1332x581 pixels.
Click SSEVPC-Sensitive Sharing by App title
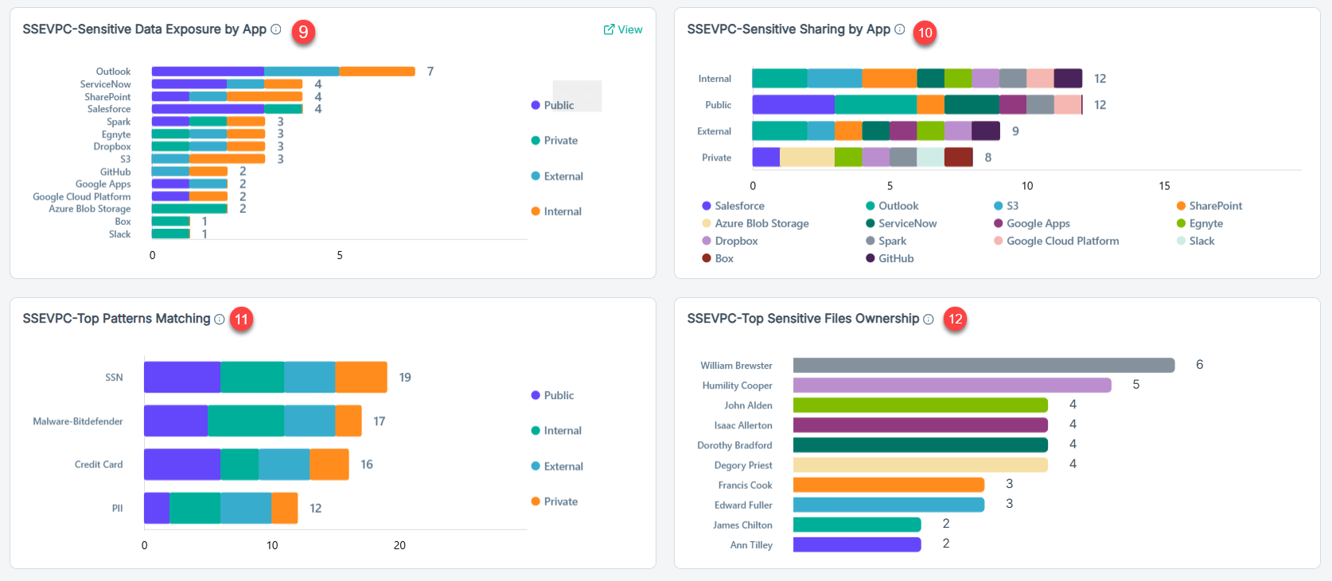[x=789, y=29]
